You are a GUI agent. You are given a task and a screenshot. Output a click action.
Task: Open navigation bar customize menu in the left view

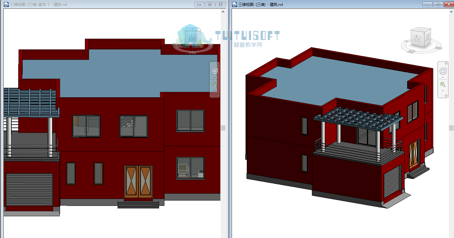[218, 95]
